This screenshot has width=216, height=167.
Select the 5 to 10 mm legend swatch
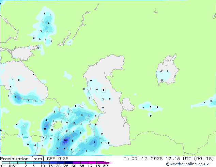point(37,163)
